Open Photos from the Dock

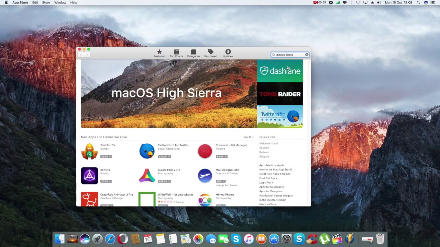pos(198,239)
